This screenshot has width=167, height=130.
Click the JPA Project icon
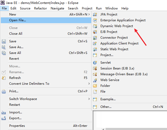coord(95,14)
